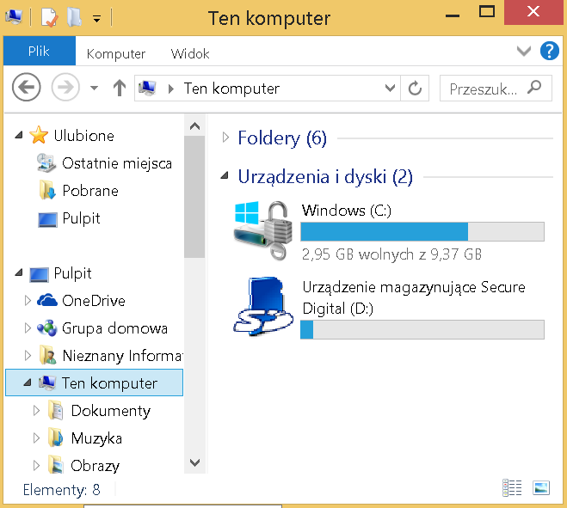This screenshot has width=567, height=508.
Task: Refresh the Ten komputer view
Action: [416, 88]
